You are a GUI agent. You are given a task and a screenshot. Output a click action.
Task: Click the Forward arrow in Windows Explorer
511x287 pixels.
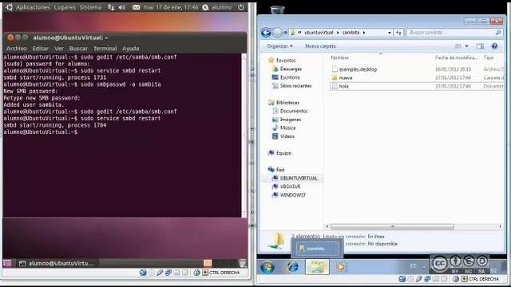277,33
